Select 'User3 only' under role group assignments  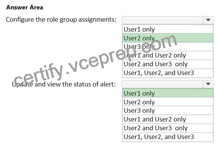coord(168,47)
